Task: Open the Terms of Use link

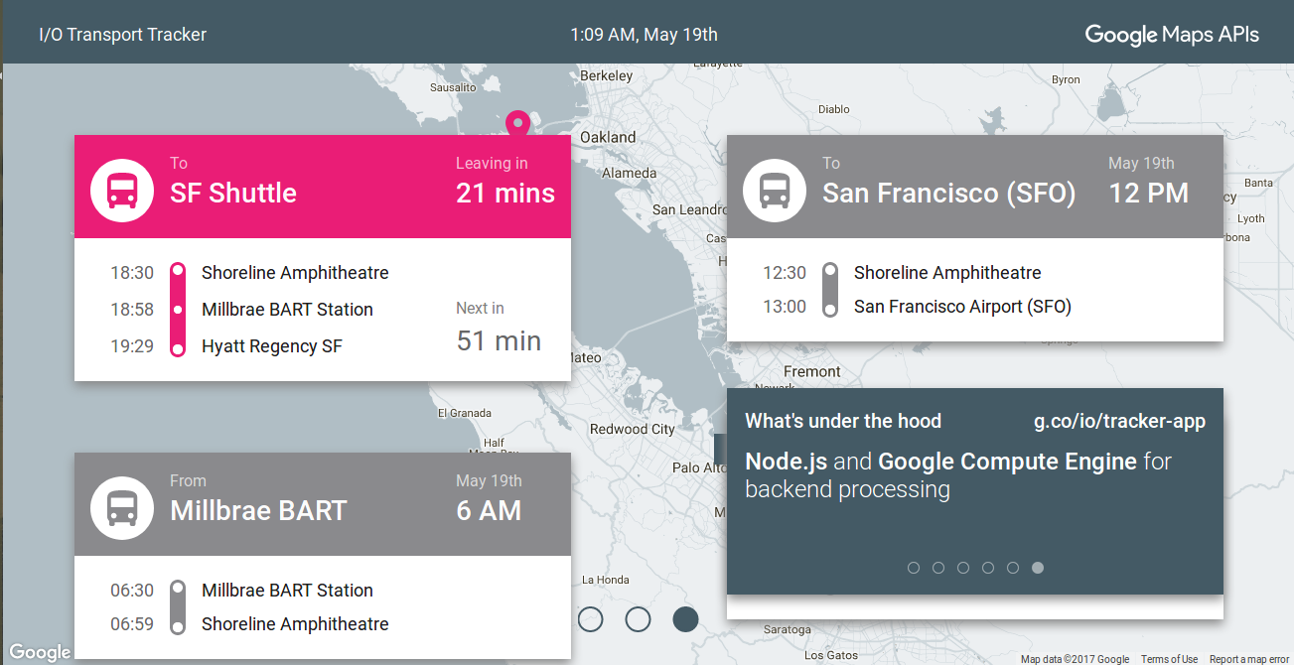Action: tap(1169, 659)
